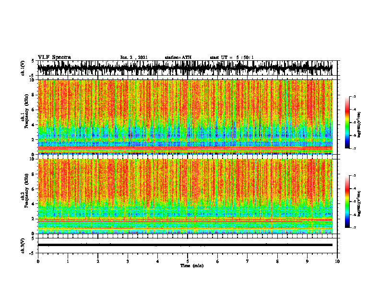
Task: Click the "ch.3(V)" axis label
Action: tap(24, 246)
